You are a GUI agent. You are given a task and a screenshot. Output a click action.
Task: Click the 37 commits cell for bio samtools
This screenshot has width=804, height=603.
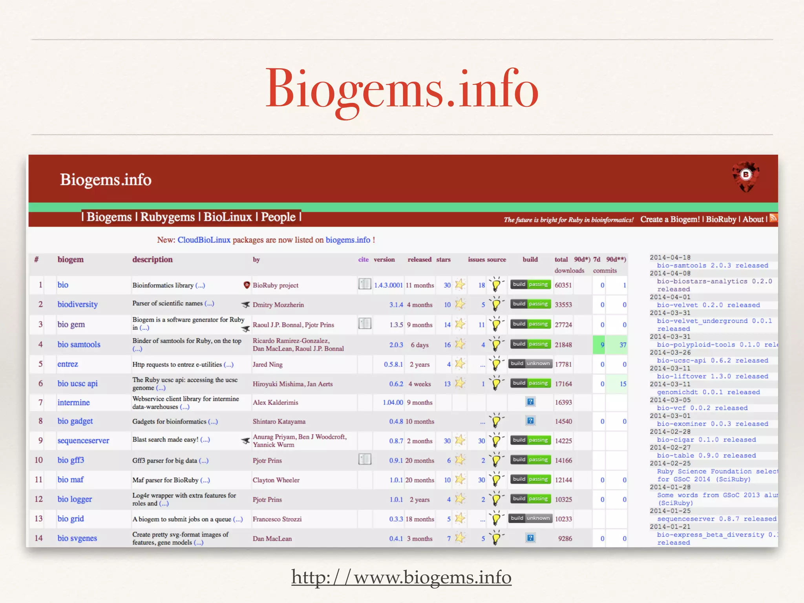(617, 345)
